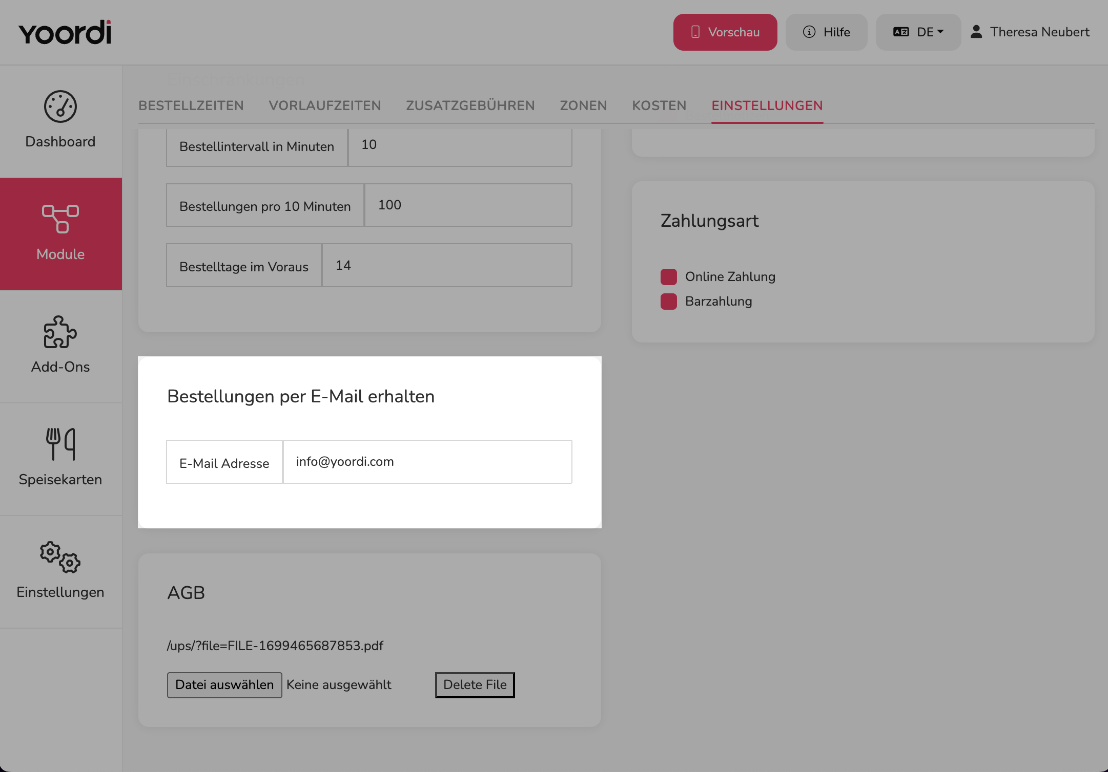Click the Delete File button

coord(475,685)
